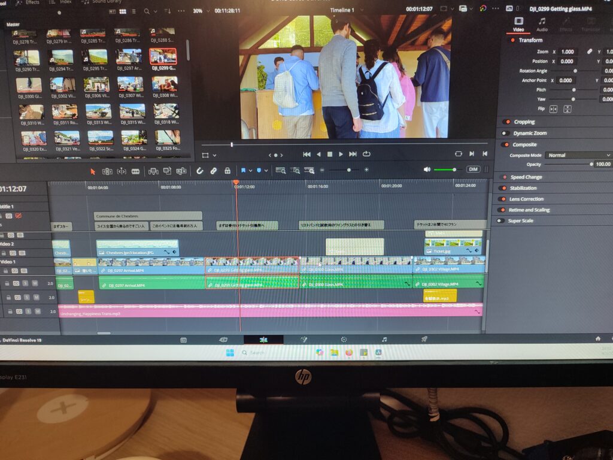Click the Full Extent Zoom icon
Viewport: 613px width, 460px height.
tap(280, 170)
